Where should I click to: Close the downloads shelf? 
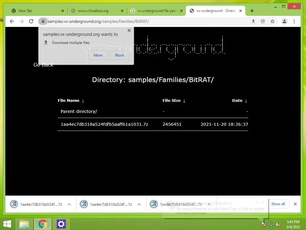tap(295, 204)
